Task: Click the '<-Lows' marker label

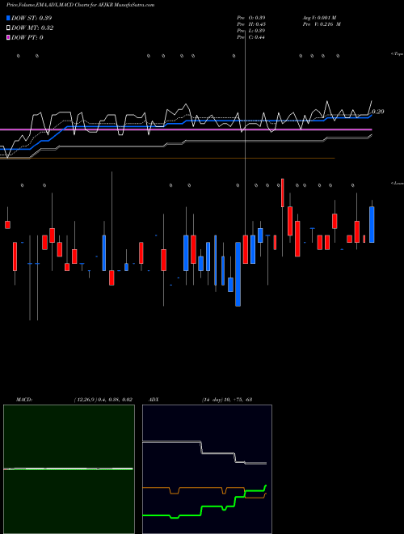Action: click(398, 183)
